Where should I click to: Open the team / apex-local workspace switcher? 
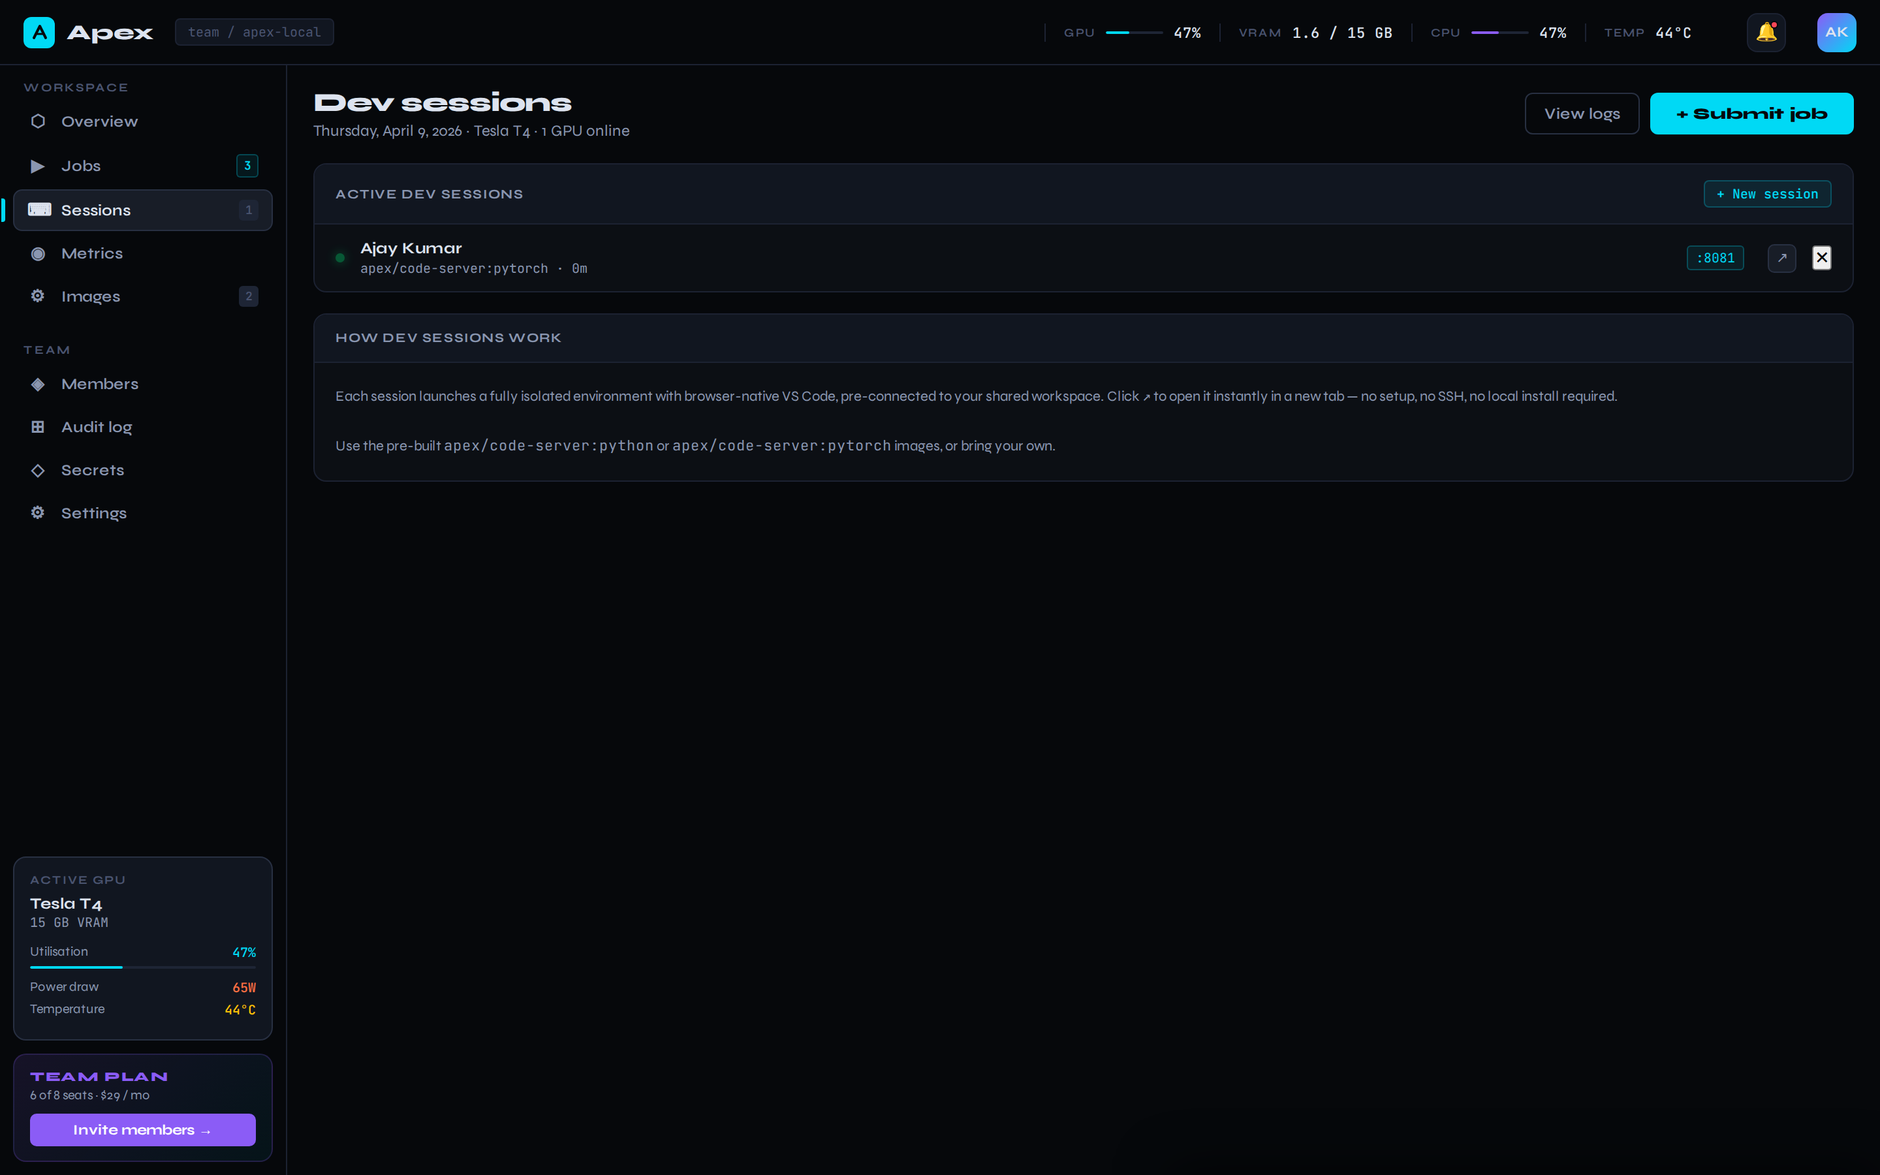point(254,32)
